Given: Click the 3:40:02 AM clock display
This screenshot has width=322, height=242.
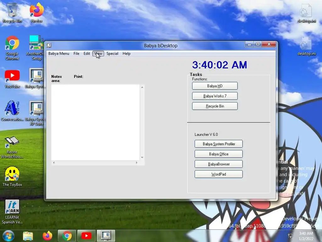Looking at the screenshot, I should coord(219,65).
